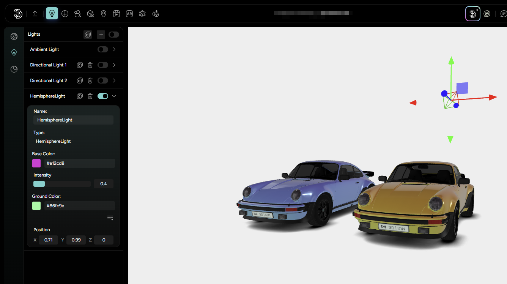Click the HemisphereLight name input field
This screenshot has height=284, width=507.
73,120
